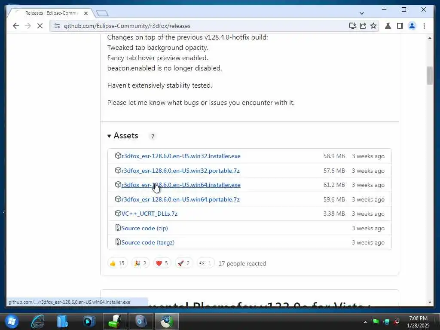
Task: Download VC++_UCRT_DLLs.7z
Action: (x=149, y=214)
